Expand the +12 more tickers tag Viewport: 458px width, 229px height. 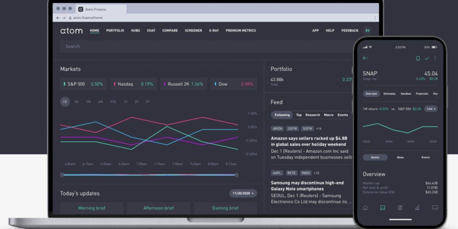[317, 173]
